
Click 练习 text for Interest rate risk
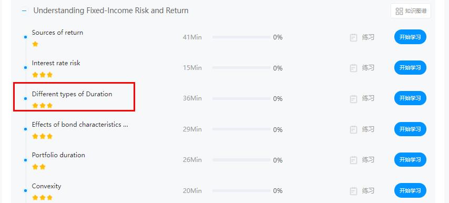(368, 68)
